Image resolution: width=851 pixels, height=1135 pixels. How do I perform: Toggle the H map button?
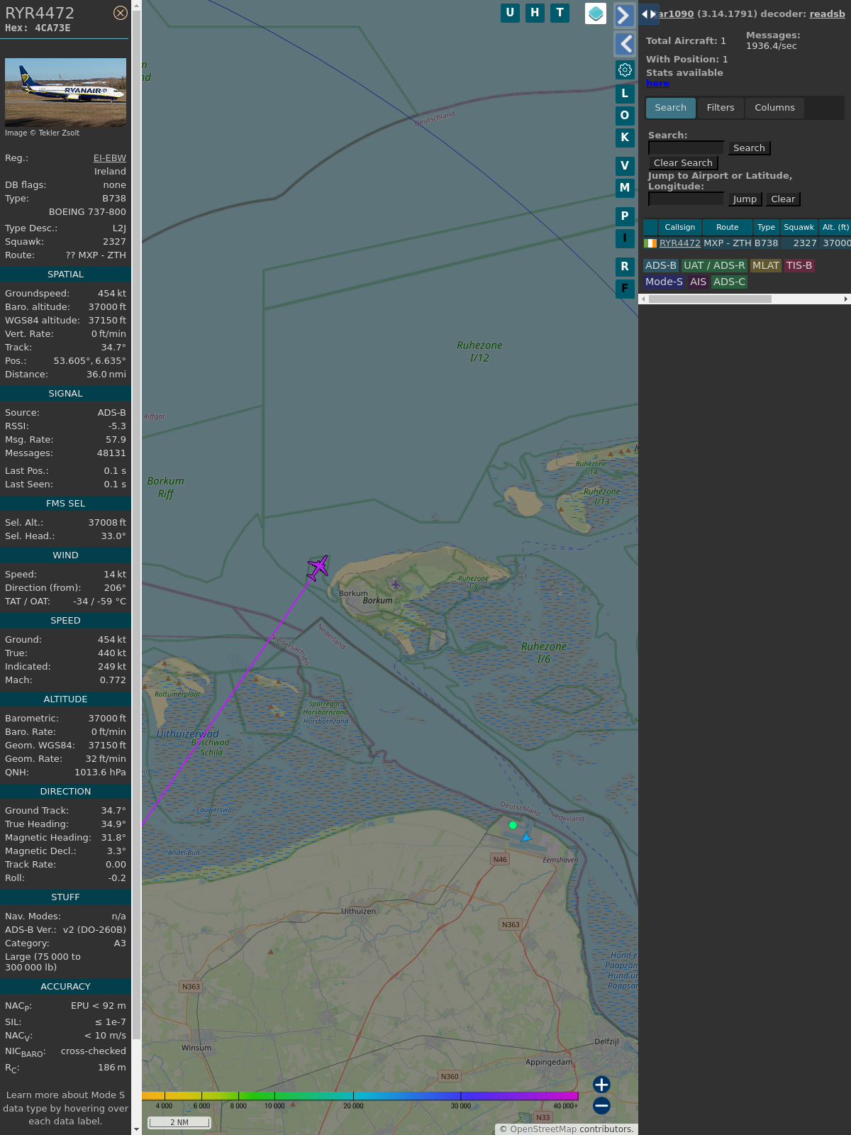point(535,13)
